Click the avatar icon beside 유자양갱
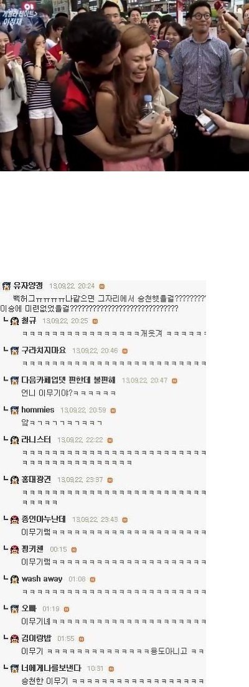 (6, 286)
